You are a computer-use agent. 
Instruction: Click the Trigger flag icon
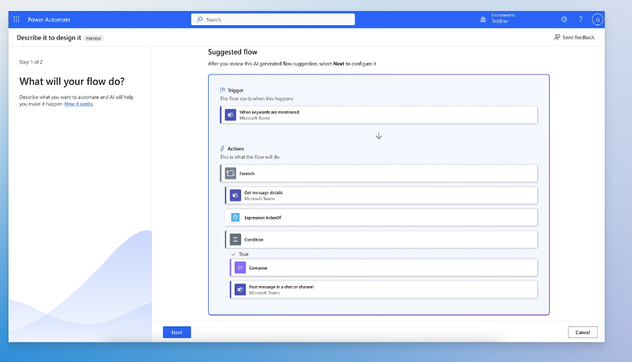pyautogui.click(x=222, y=90)
